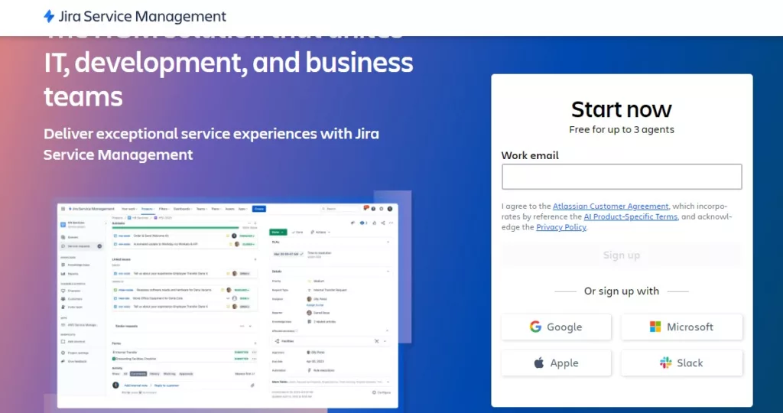This screenshot has height=413, width=783.
Task: Click the "Or sign up with" text
Action: 621,291
